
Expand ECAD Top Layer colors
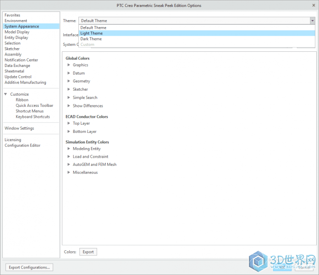point(69,123)
